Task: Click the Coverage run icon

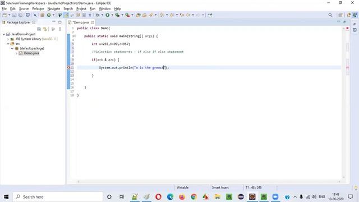Action: (117, 15)
